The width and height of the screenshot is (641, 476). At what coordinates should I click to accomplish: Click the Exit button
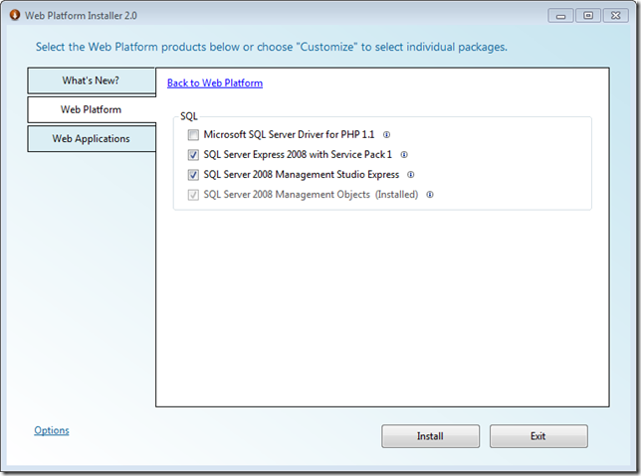click(538, 436)
